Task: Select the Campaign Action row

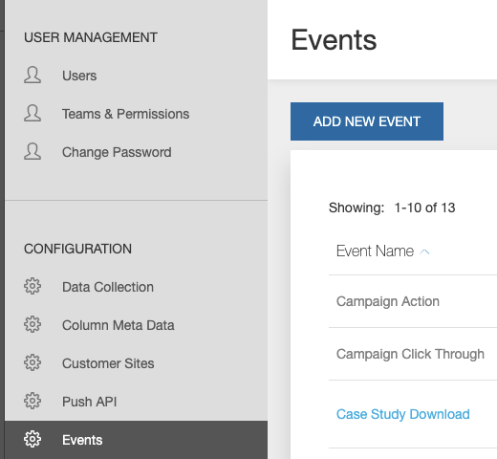Action: tap(413, 301)
